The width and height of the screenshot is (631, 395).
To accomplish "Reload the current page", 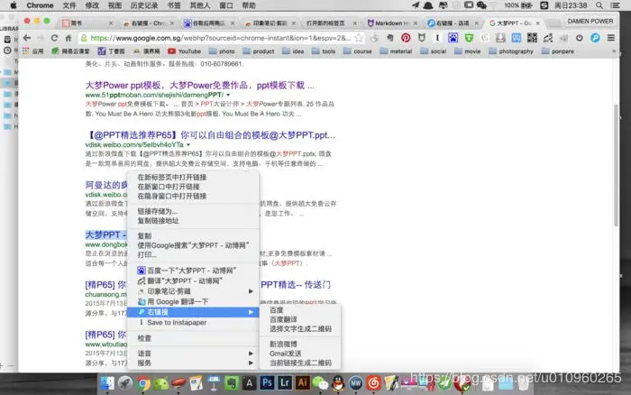I will (x=54, y=38).
